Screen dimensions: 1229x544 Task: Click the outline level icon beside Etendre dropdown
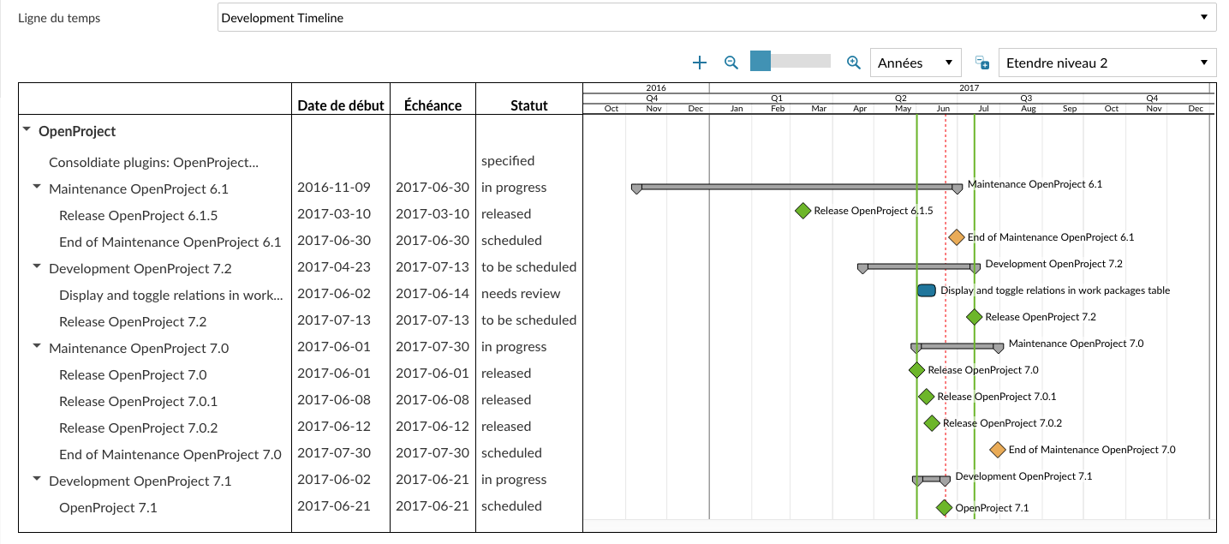point(981,61)
